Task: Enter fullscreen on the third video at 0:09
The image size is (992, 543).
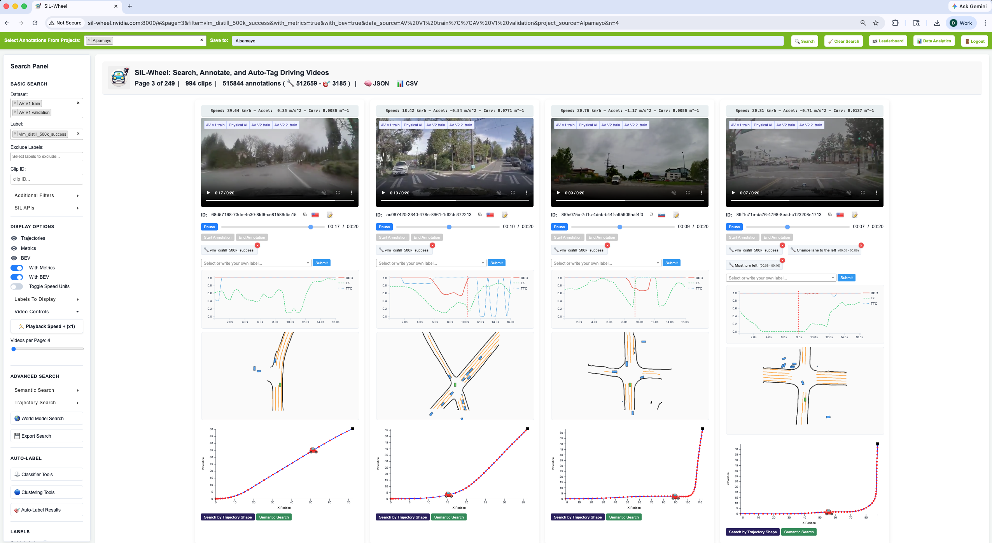Action: (x=688, y=193)
